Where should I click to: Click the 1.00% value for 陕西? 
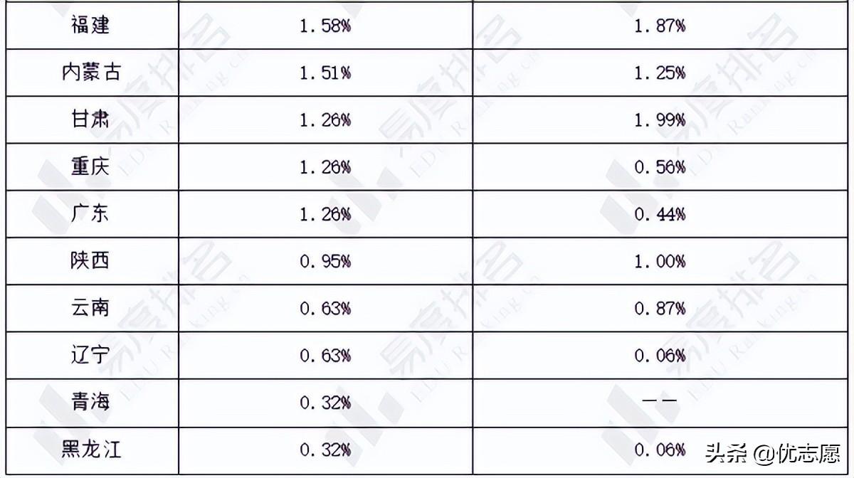click(660, 261)
